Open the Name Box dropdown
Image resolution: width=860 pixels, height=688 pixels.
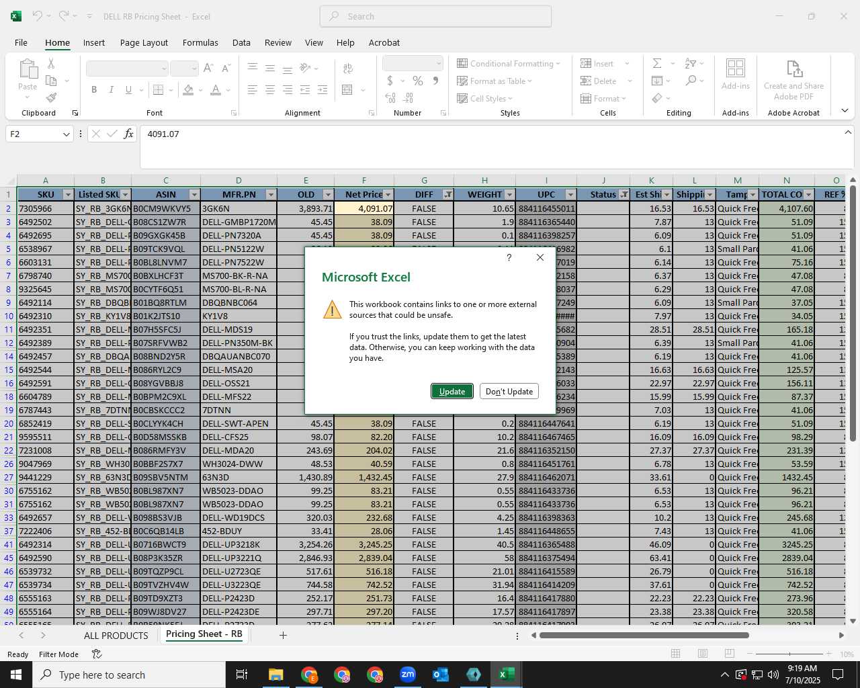coord(67,134)
